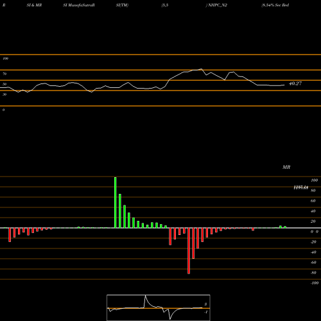Screen dimensions: 321x321
Task: Click the 'SI MunafaSutraR' header label
Action: click(x=79, y=5)
